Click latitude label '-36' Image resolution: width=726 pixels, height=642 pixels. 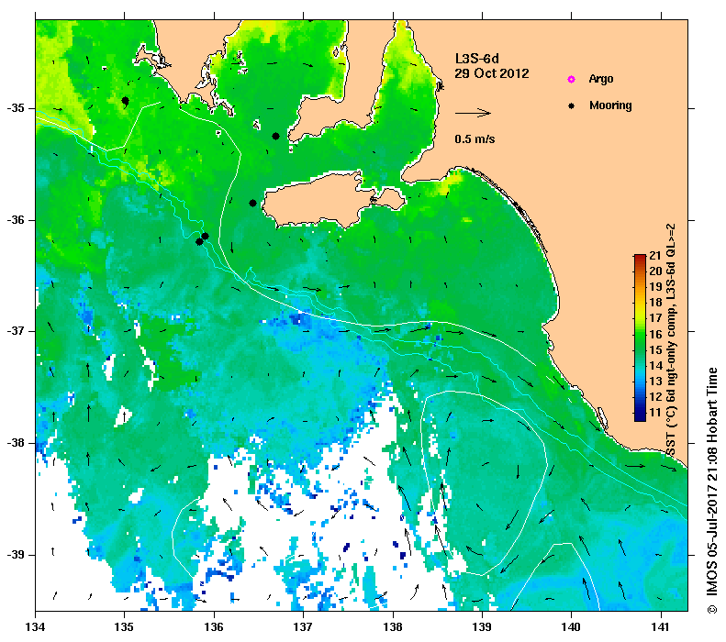point(16,220)
